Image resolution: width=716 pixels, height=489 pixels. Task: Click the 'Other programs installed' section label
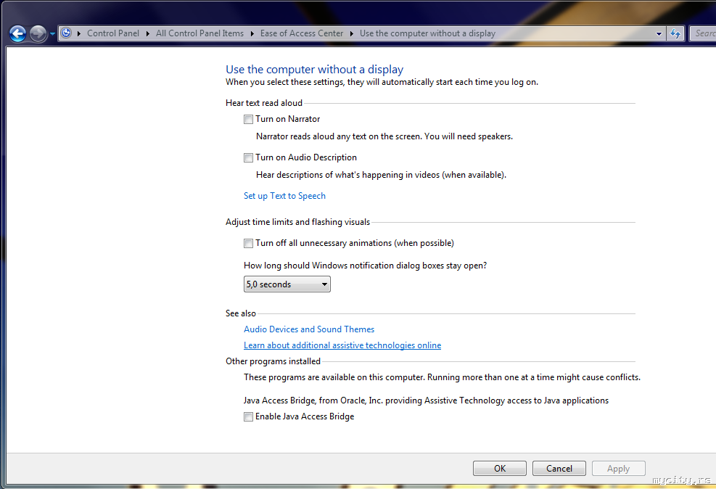273,361
